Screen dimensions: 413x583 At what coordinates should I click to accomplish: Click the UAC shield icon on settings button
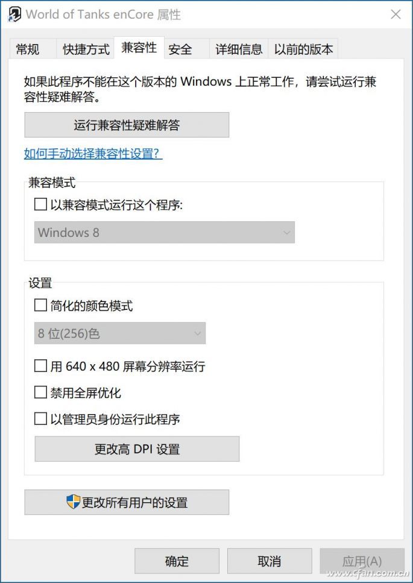[x=72, y=502]
